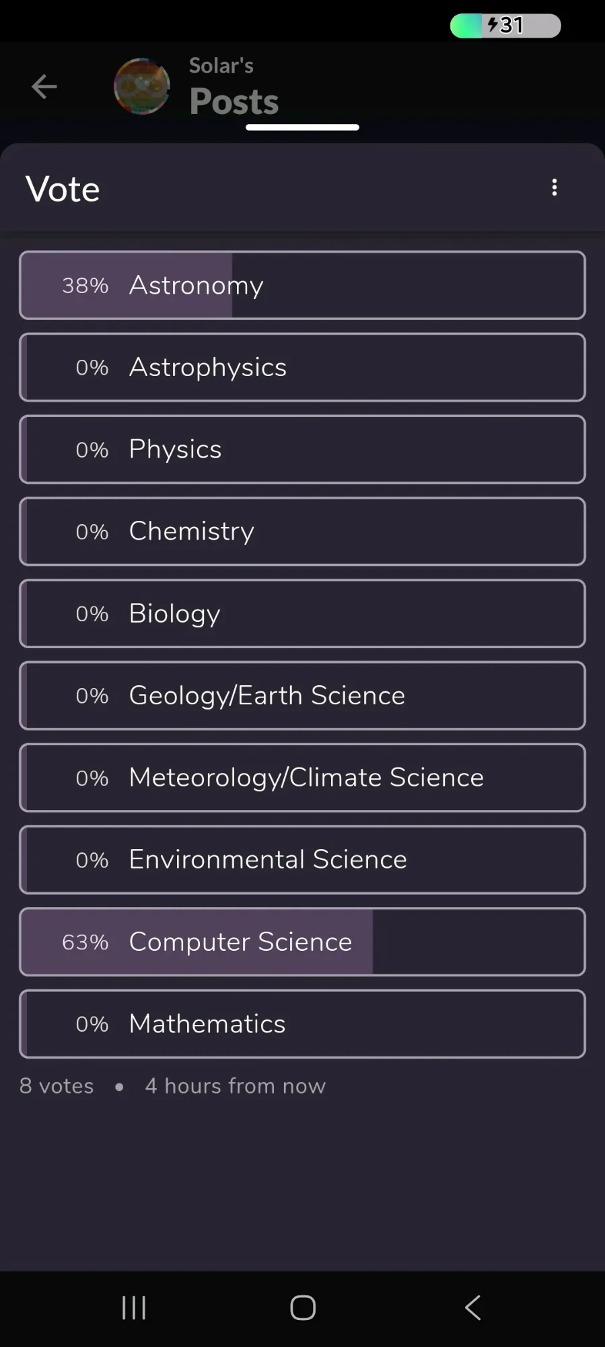605x1347 pixels.
Task: Tap the Android system back chevron
Action: (473, 1308)
